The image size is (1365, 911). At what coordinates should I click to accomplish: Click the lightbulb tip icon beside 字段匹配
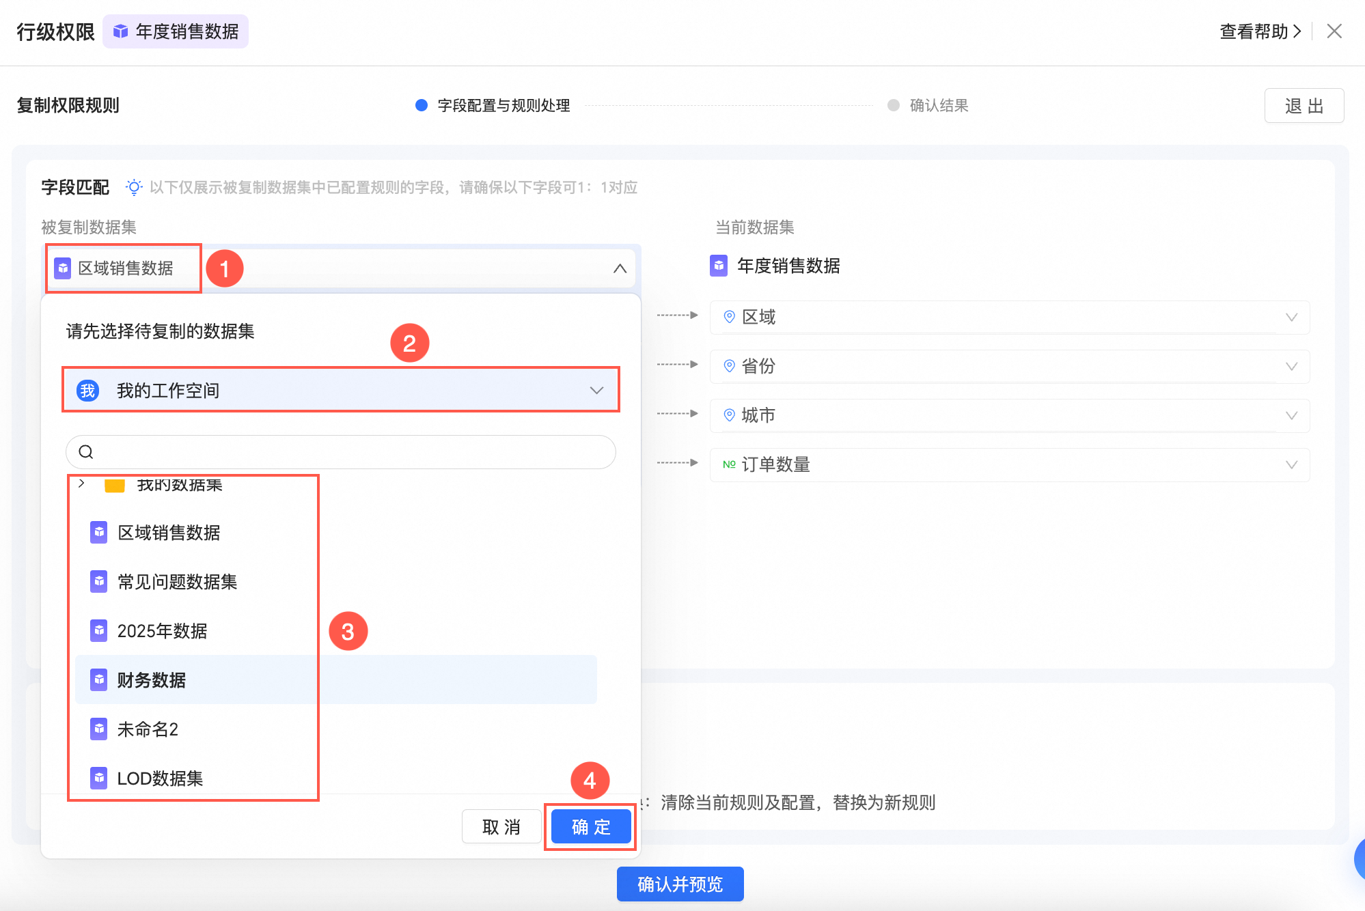(134, 187)
